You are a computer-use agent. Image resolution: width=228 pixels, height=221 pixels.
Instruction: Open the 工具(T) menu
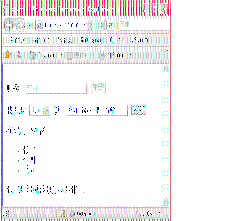pos(116,40)
